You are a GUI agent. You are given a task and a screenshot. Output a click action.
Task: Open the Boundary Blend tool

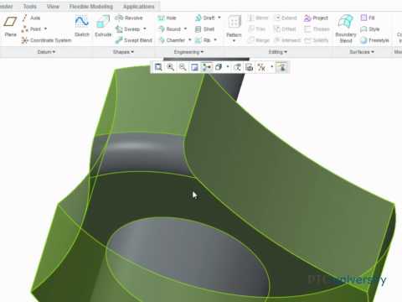coord(346,29)
